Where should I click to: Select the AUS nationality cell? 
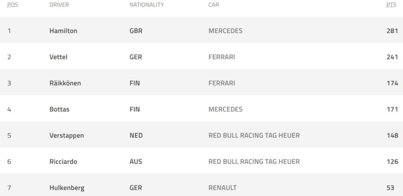pos(136,161)
